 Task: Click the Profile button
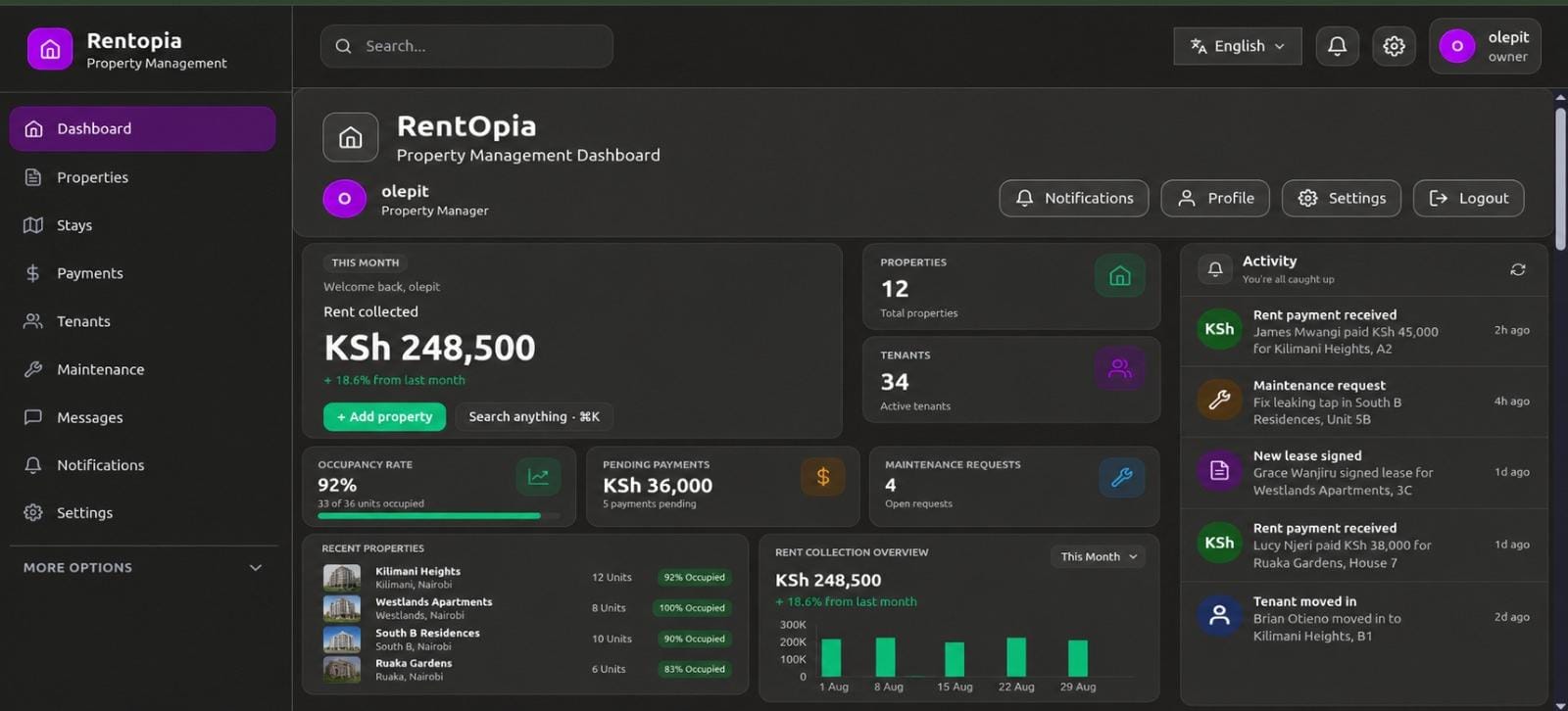1215,198
